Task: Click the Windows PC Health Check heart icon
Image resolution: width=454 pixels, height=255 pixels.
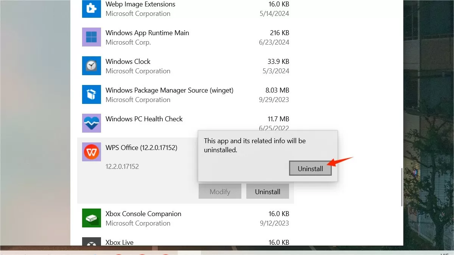Action: 91,123
